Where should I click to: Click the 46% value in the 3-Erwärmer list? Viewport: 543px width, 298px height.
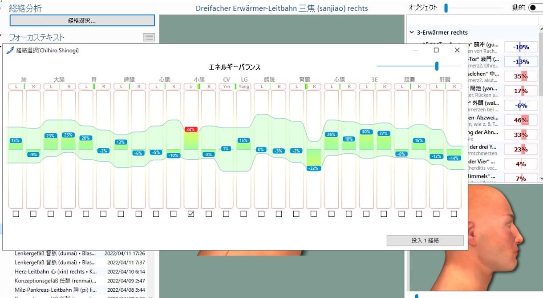click(x=521, y=120)
